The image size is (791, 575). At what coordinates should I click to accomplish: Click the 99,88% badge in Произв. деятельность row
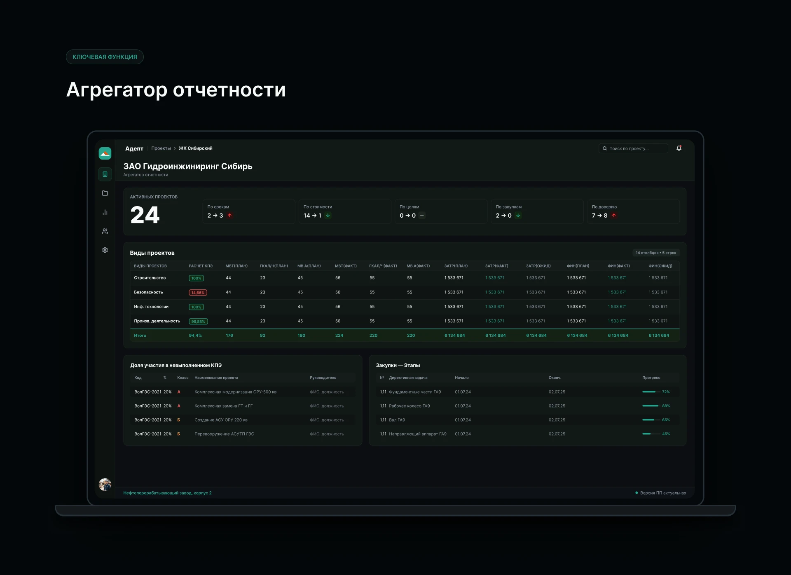(x=198, y=322)
